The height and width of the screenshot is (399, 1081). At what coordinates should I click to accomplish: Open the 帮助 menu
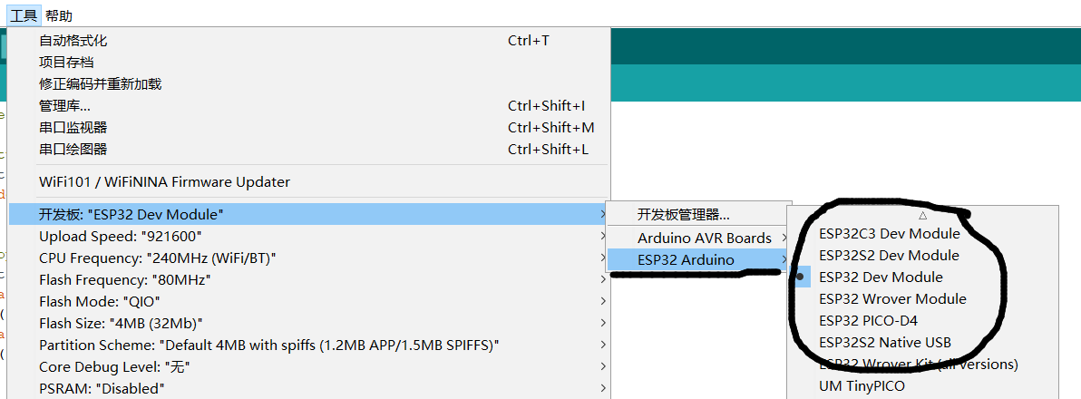59,15
